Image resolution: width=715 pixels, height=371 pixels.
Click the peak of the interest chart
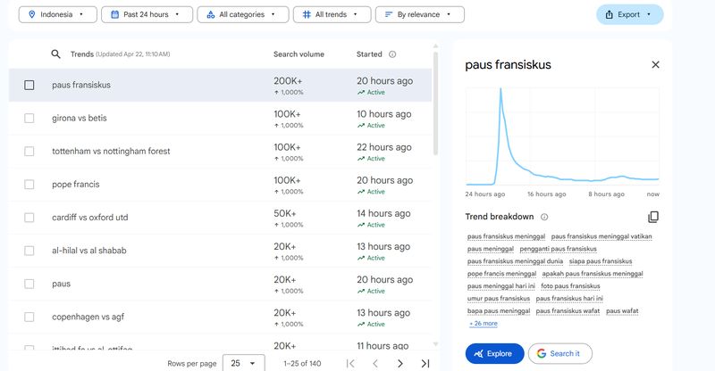point(500,89)
